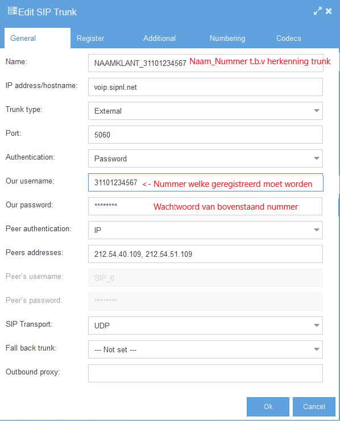Expand the Fall back trunk dropdown
This screenshot has height=421, width=340.
[x=205, y=349]
